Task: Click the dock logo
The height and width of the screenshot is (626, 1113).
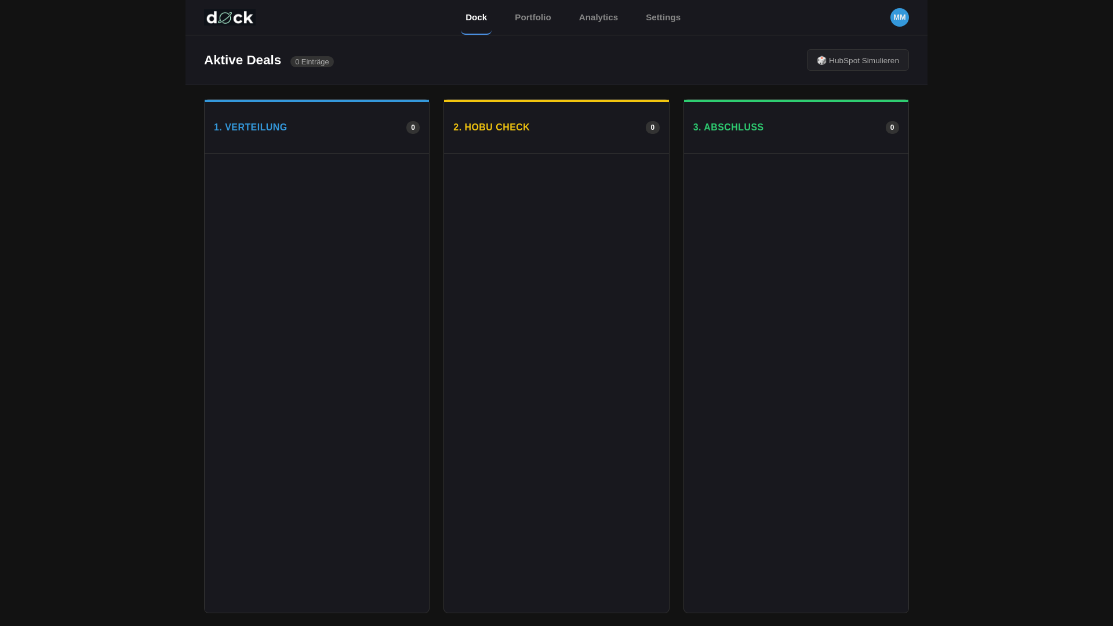Action: click(230, 17)
